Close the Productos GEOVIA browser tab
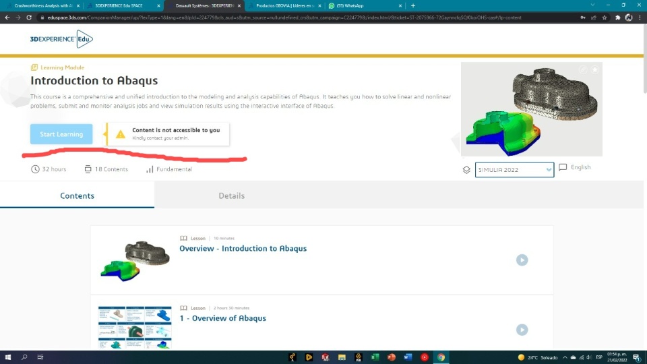The width and height of the screenshot is (647, 364). tap(319, 6)
